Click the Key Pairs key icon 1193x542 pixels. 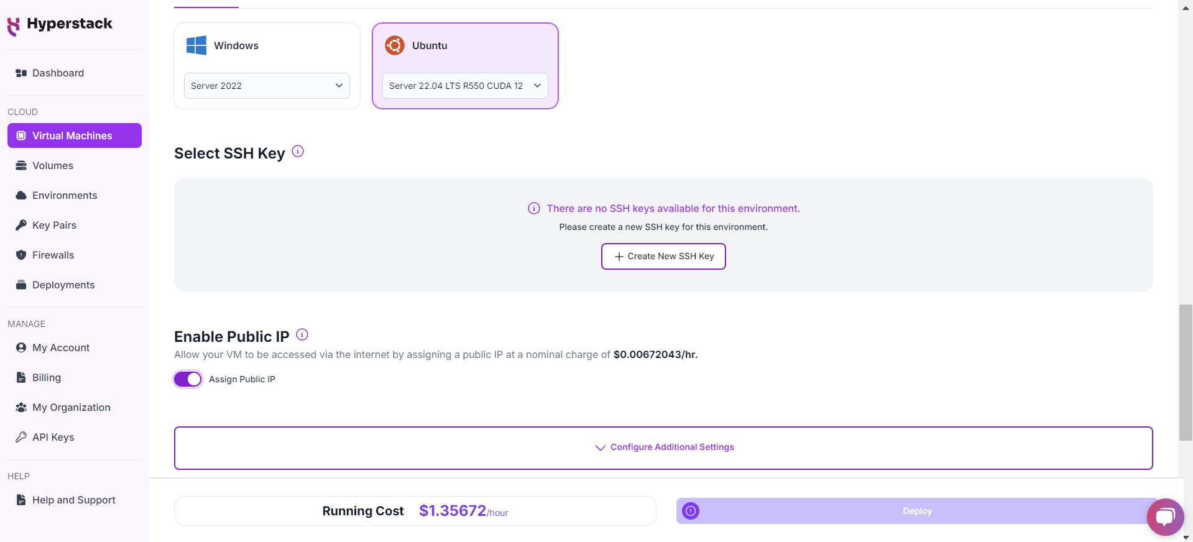click(x=21, y=225)
